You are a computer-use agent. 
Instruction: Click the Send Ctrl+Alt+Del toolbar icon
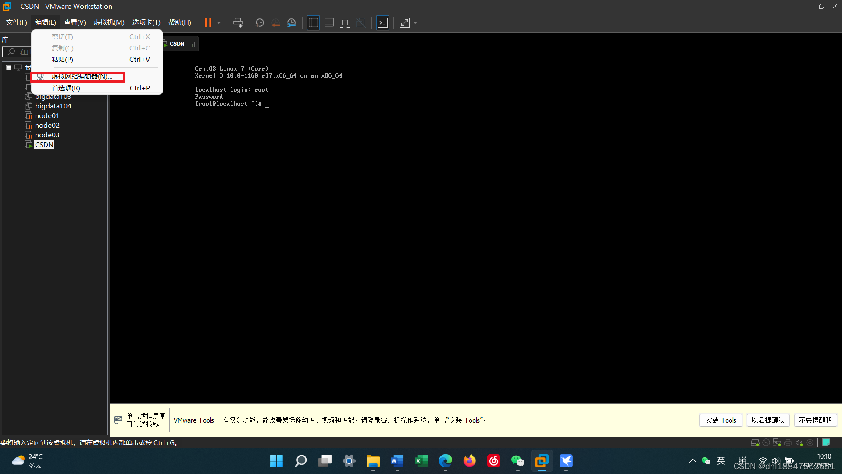(238, 22)
